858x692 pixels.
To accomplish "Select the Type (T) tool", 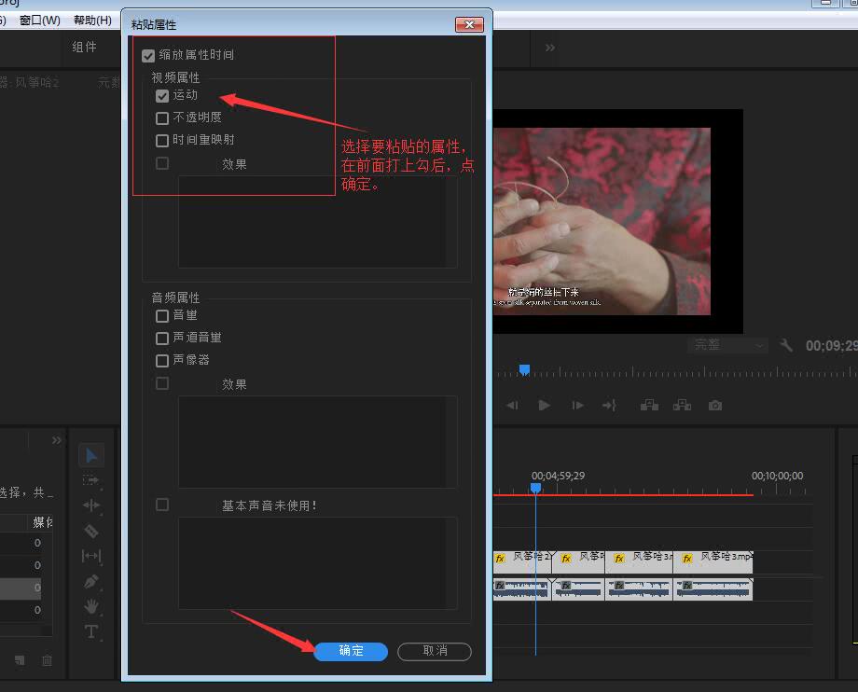I will coord(91,631).
